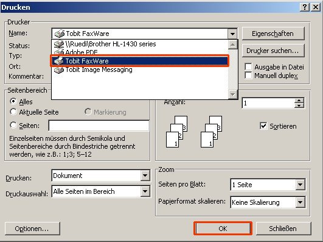Click the Seiten page range field

(99, 126)
